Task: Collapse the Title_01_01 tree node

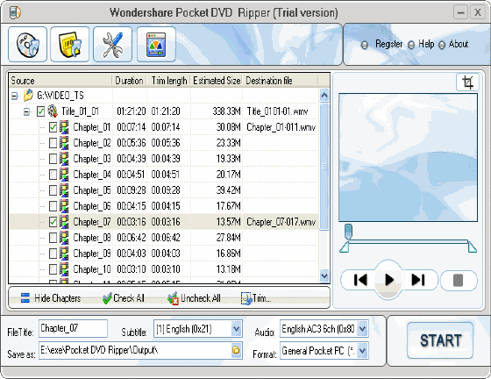Action: pos(27,111)
